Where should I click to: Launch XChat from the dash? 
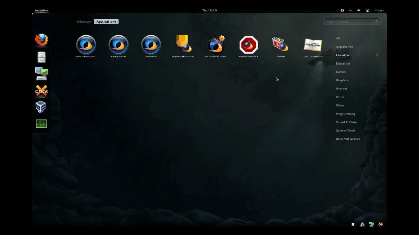point(42,91)
